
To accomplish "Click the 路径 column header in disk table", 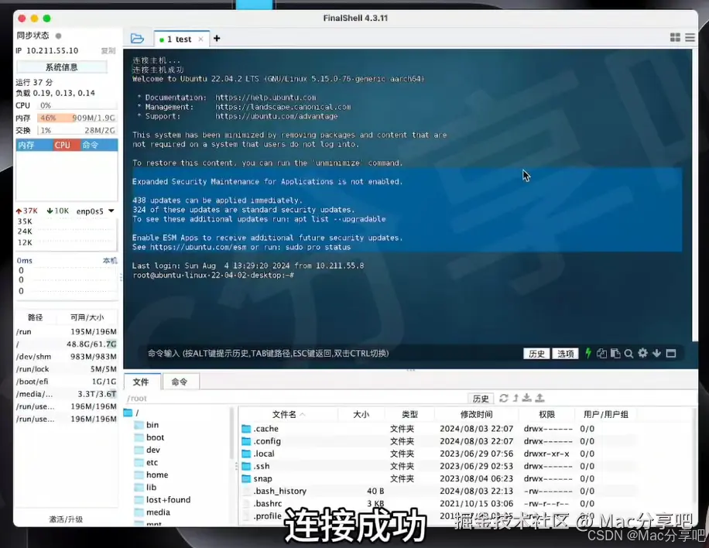I will click(36, 317).
